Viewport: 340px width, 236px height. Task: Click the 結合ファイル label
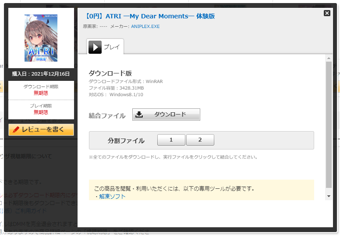pyautogui.click(x=107, y=116)
